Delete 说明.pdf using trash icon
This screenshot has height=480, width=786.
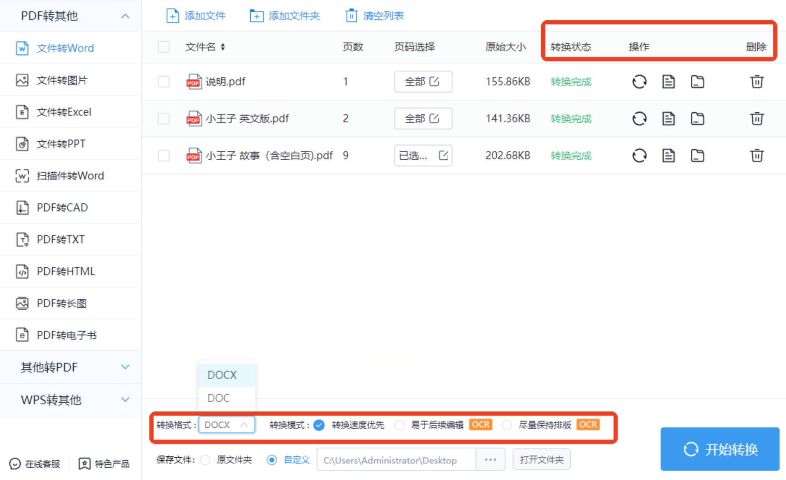[757, 82]
